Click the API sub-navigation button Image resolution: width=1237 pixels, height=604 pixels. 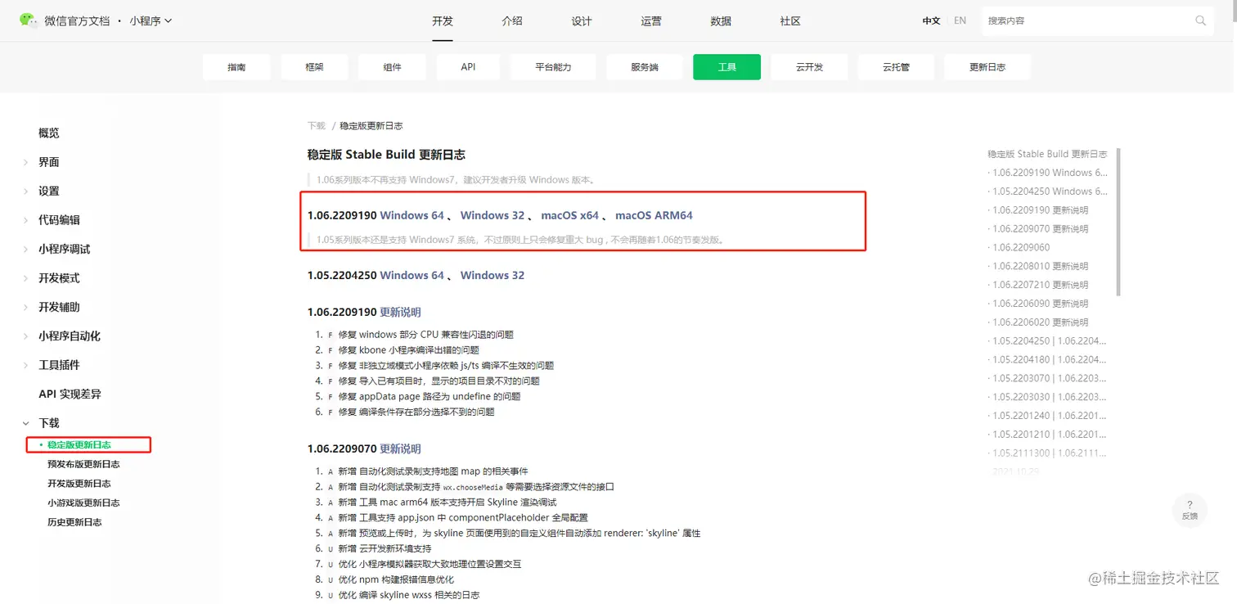(x=468, y=67)
